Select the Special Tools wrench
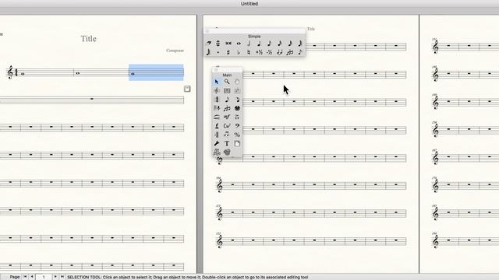The width and height of the screenshot is (499, 280). click(217, 144)
